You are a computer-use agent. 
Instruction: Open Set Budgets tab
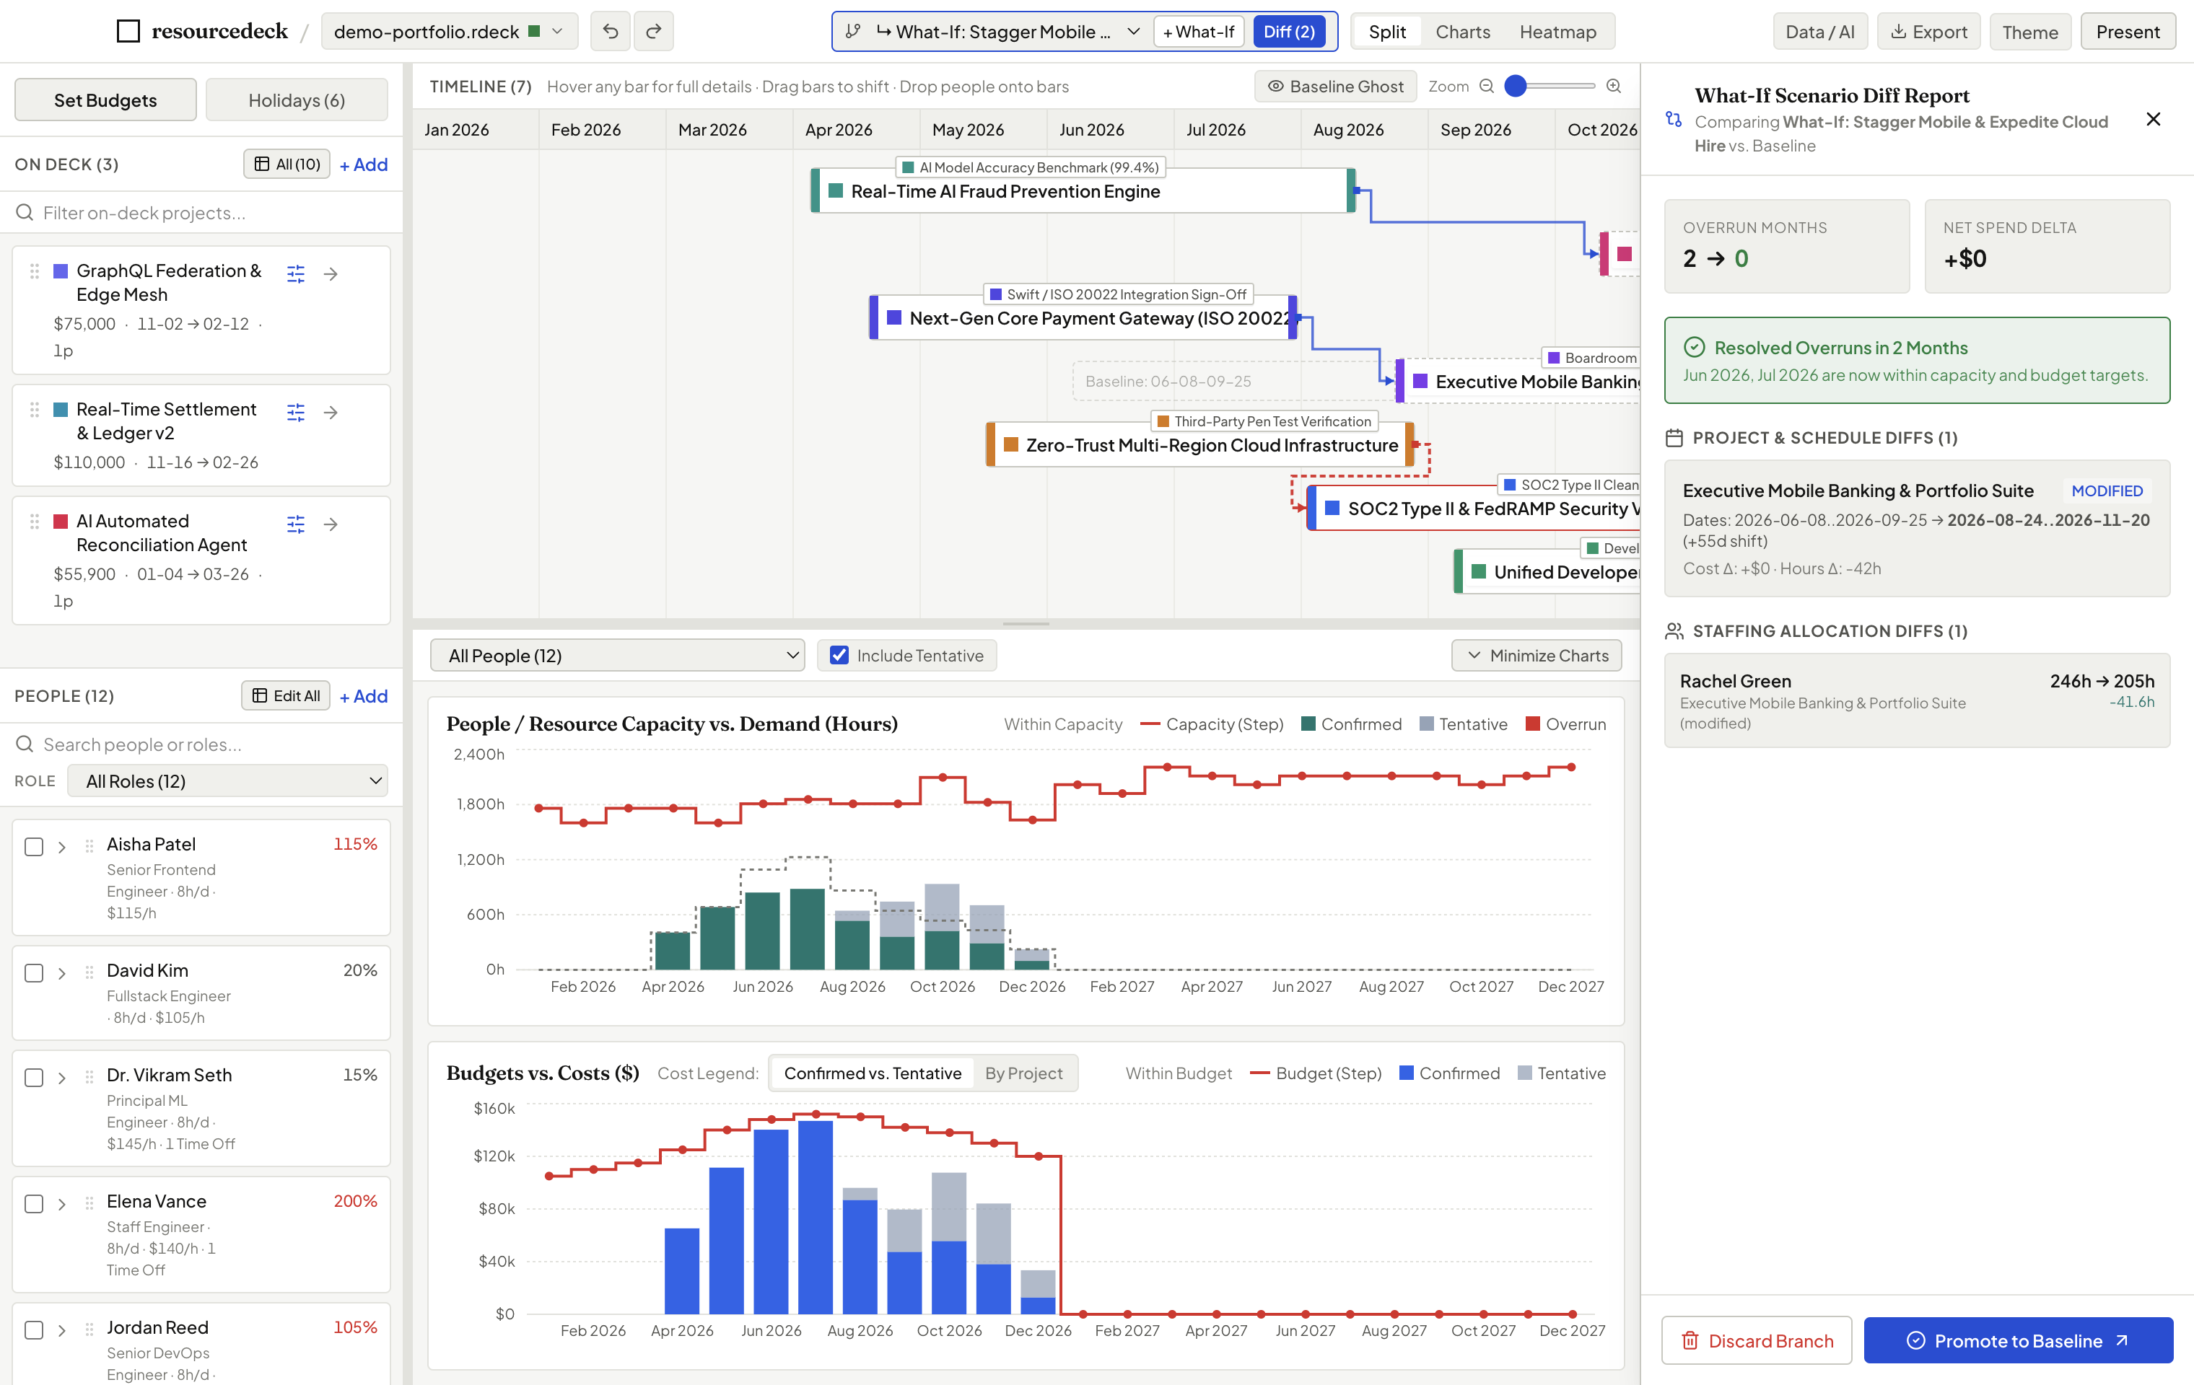tap(105, 100)
